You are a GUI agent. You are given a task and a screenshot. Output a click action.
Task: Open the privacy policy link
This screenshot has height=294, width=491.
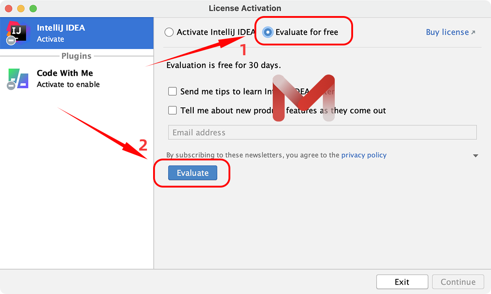click(x=364, y=155)
